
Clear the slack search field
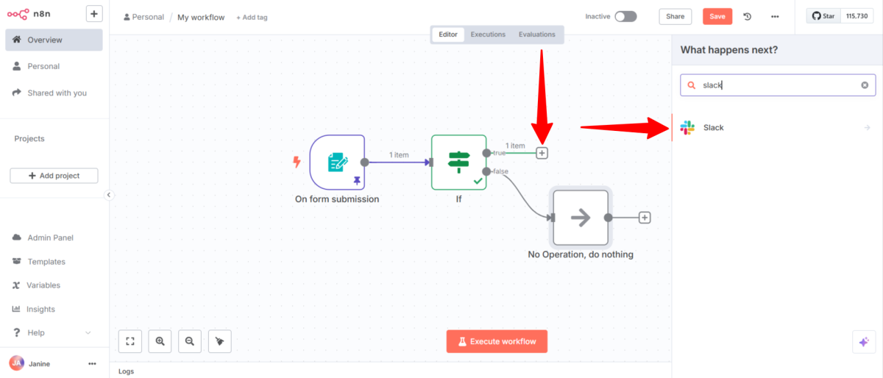(865, 85)
